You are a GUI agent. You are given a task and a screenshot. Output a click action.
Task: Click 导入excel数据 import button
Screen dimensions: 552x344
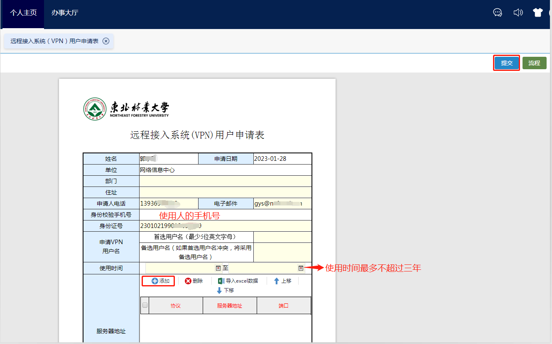(x=238, y=281)
